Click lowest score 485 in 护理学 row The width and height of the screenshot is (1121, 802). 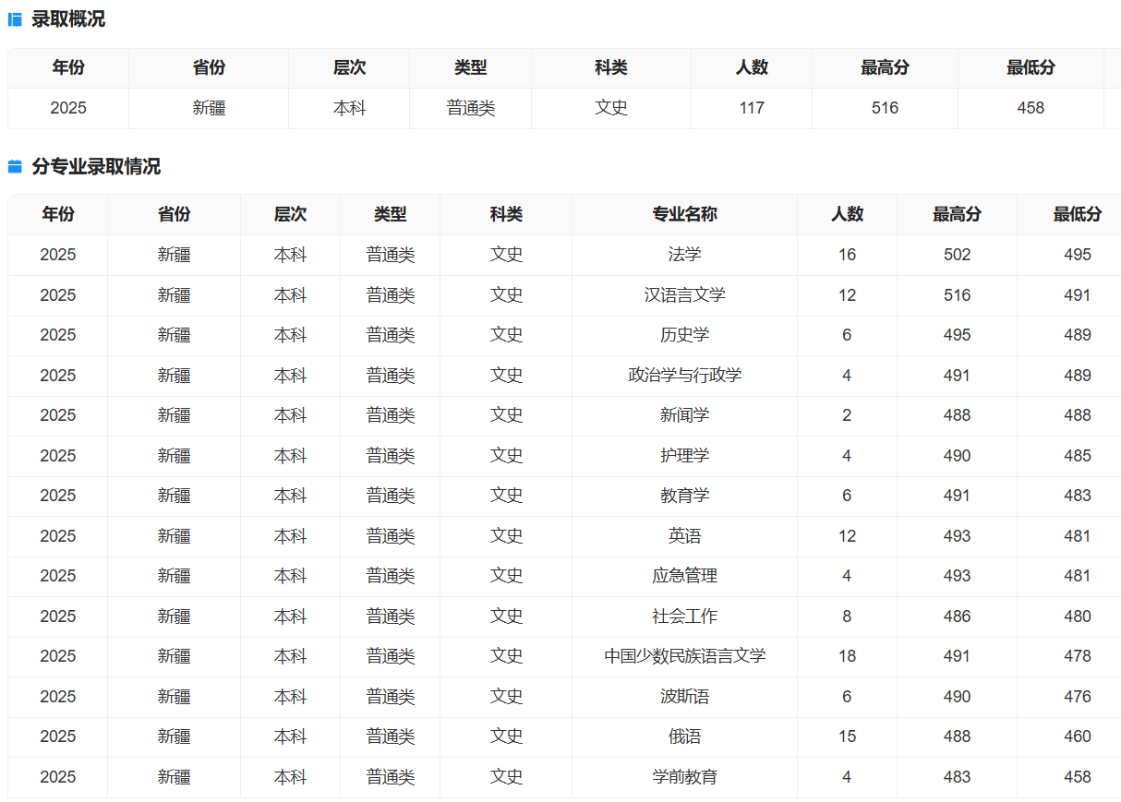(x=1078, y=456)
